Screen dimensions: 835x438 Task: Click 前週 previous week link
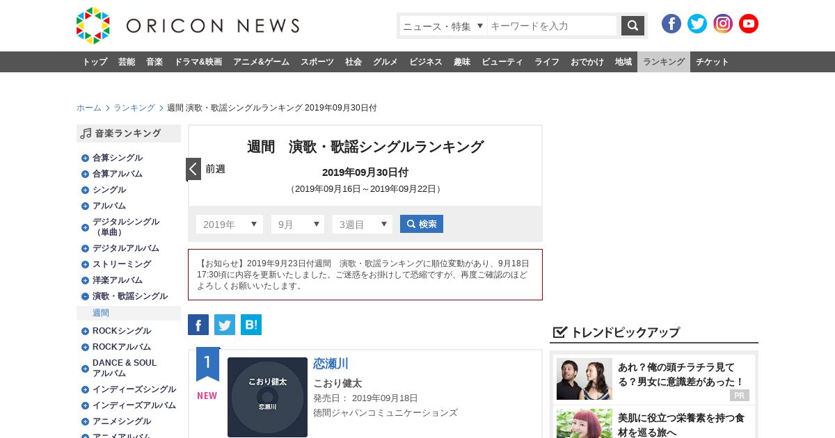pyautogui.click(x=215, y=169)
